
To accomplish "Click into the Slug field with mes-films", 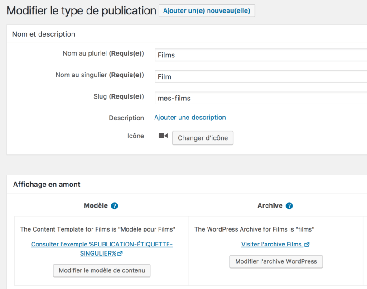I will (261, 98).
